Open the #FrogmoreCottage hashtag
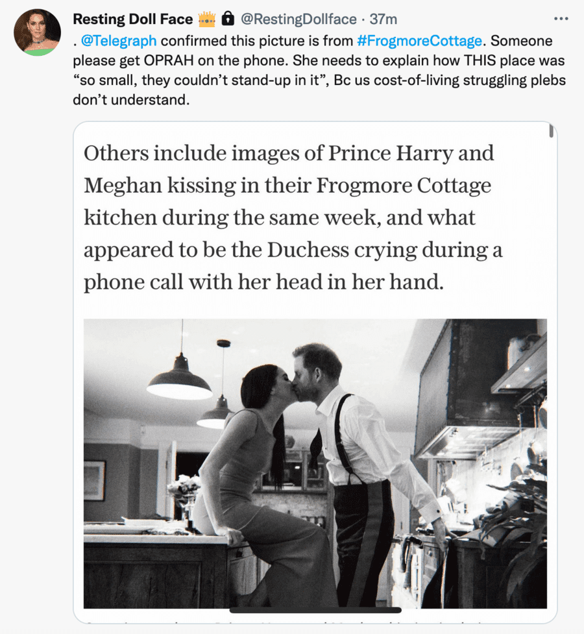Screen dimensions: 584x634 pyautogui.click(x=419, y=42)
